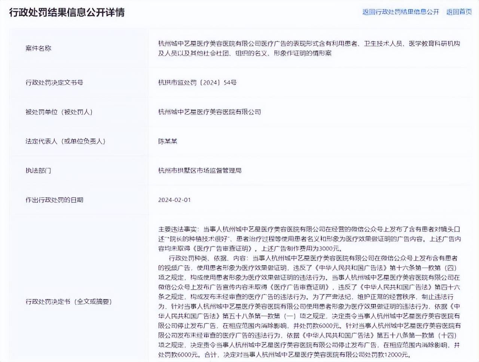Select the 行政处罚决定书（全文或摘要）label
This screenshot has height=362, width=479.
(x=68, y=301)
